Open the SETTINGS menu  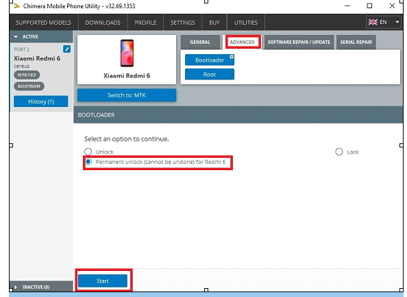coord(182,23)
